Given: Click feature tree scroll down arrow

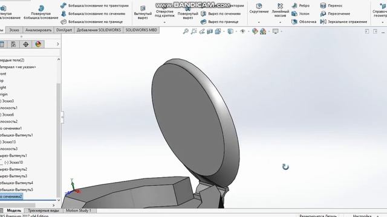Looking at the screenshot, I should click(59, 200).
